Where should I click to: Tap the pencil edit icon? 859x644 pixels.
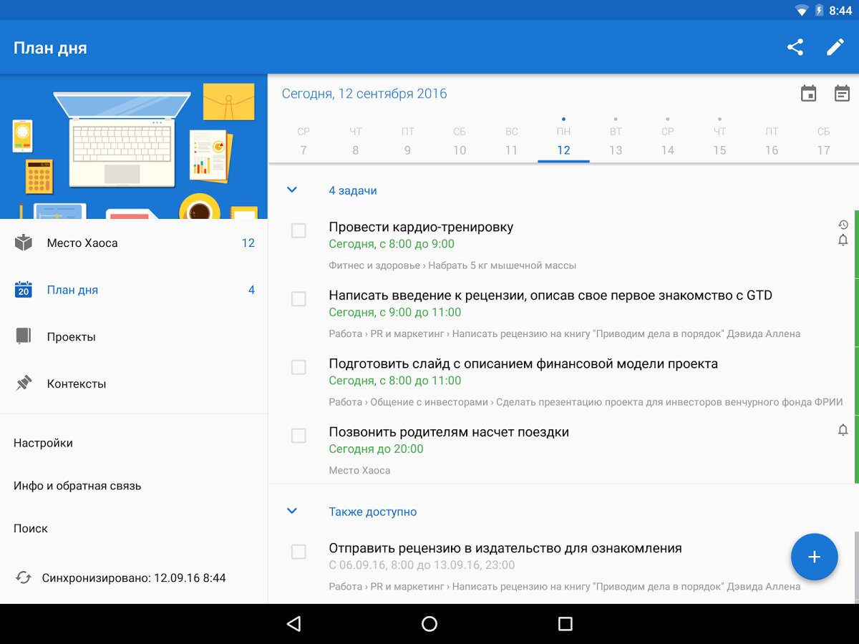[835, 48]
